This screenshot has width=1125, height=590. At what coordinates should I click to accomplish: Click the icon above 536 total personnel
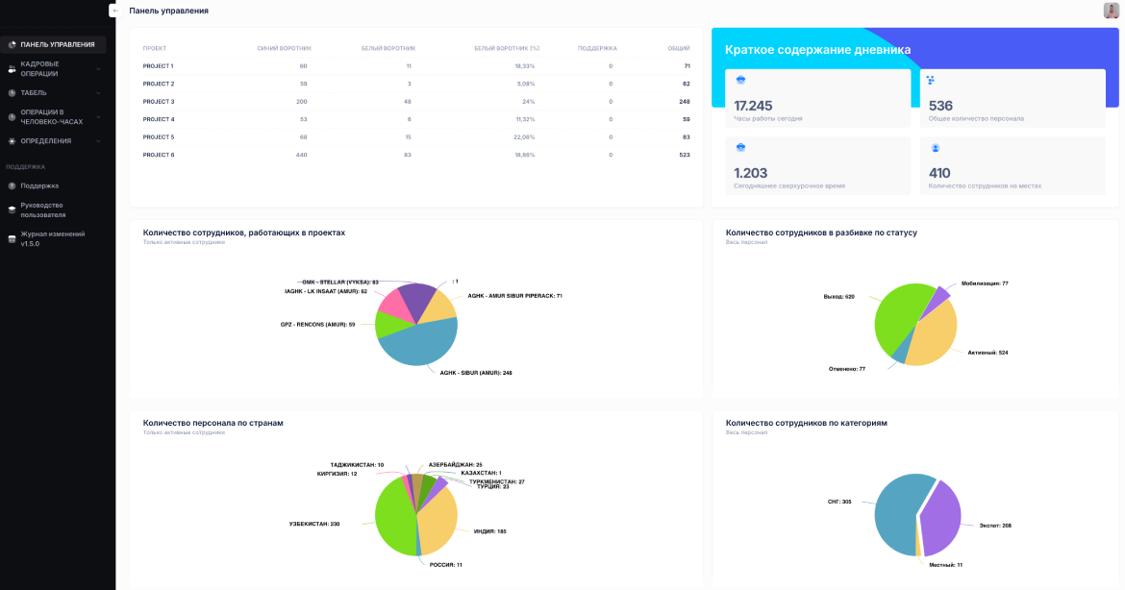(931, 81)
